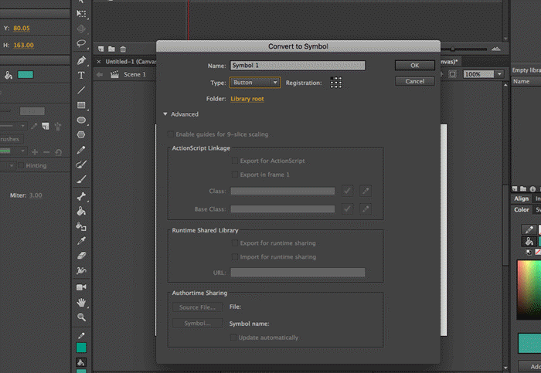Open the Type dropdown showing Button
541x373 pixels.
coord(255,82)
